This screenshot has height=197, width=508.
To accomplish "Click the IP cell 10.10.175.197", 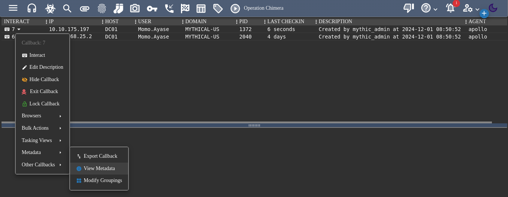I will [x=69, y=29].
